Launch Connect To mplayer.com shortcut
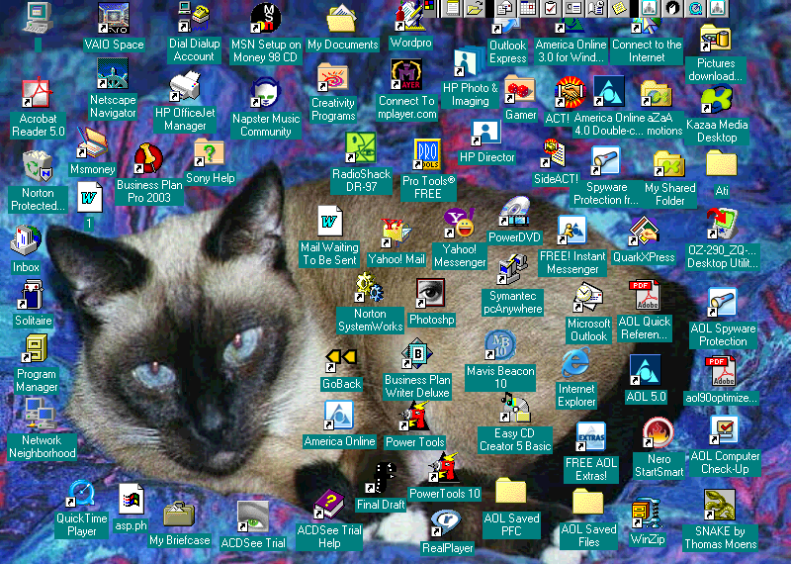 coord(406,75)
